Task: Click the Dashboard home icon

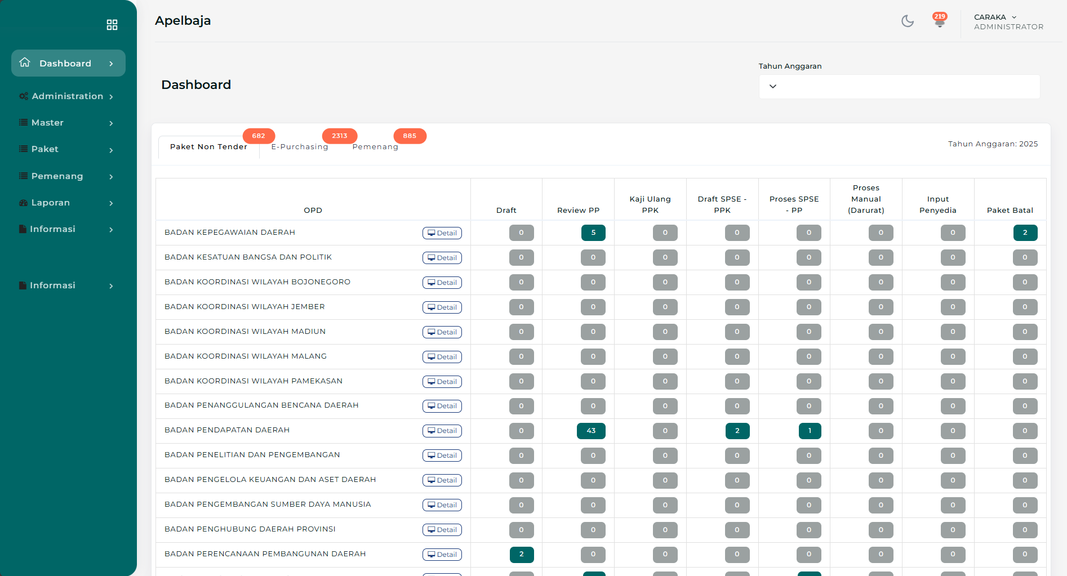Action: coord(25,62)
